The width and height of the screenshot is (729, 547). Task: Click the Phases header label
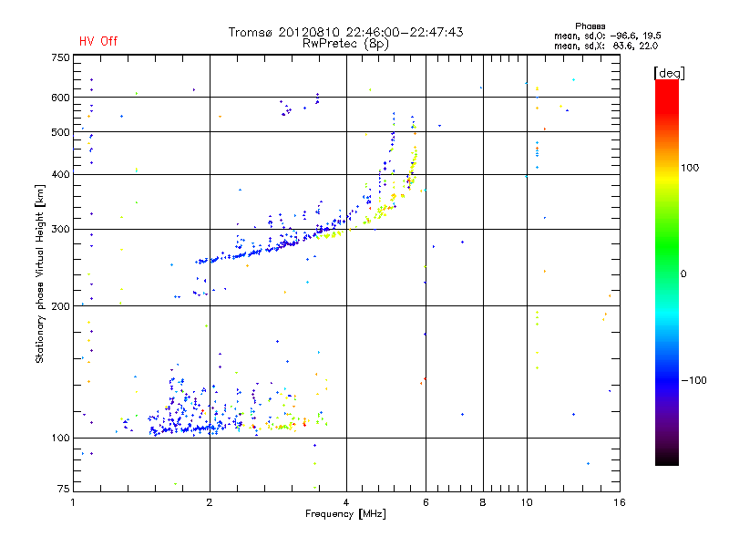click(590, 26)
